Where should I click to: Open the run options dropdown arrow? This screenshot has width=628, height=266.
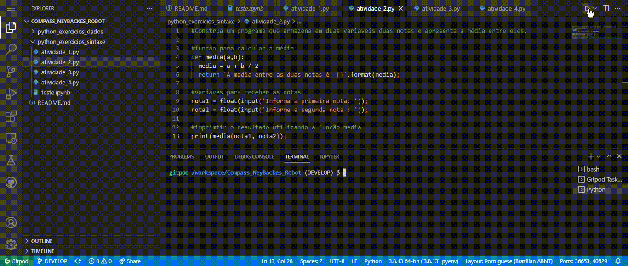click(595, 8)
